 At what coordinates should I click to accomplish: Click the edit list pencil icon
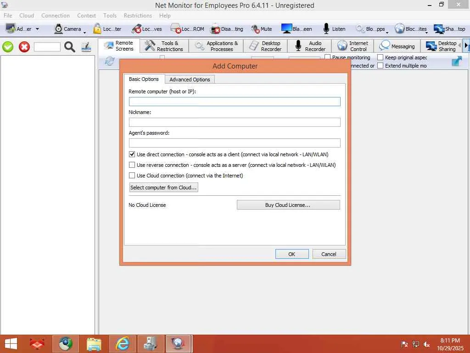(x=86, y=47)
